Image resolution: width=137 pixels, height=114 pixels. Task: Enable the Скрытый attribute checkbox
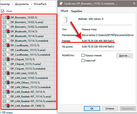pos(83,60)
